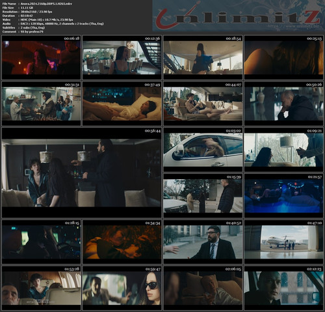Click the plane cabin thumbnail 01:53:28
This screenshot has width=325, height=312.
point(41,288)
